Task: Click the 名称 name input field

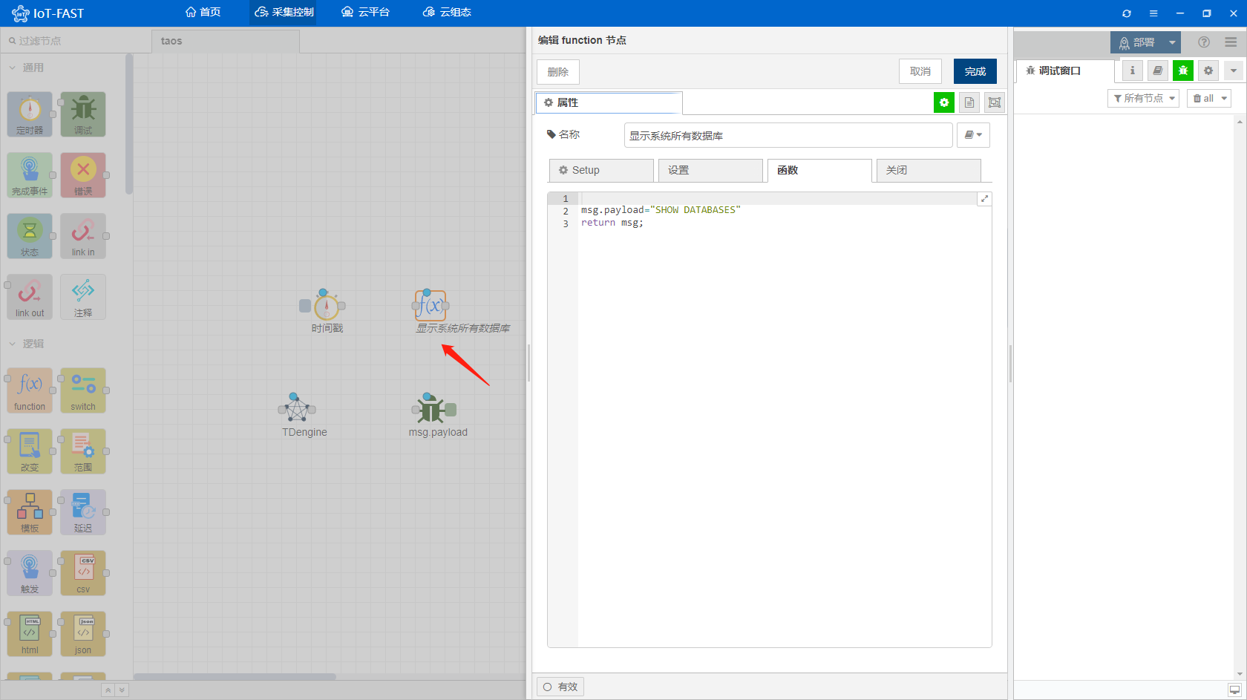Action: [788, 135]
